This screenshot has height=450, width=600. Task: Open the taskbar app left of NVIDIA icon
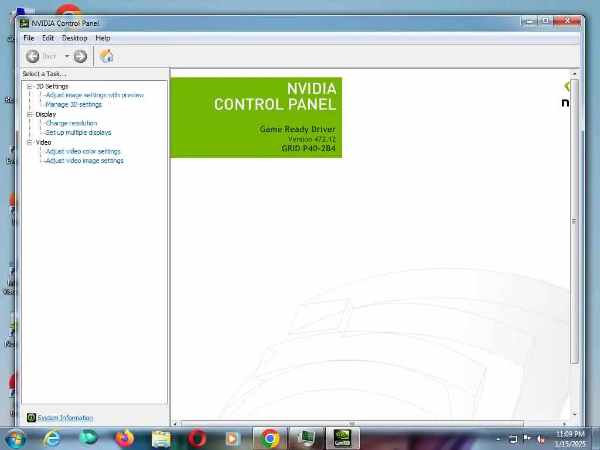point(306,438)
